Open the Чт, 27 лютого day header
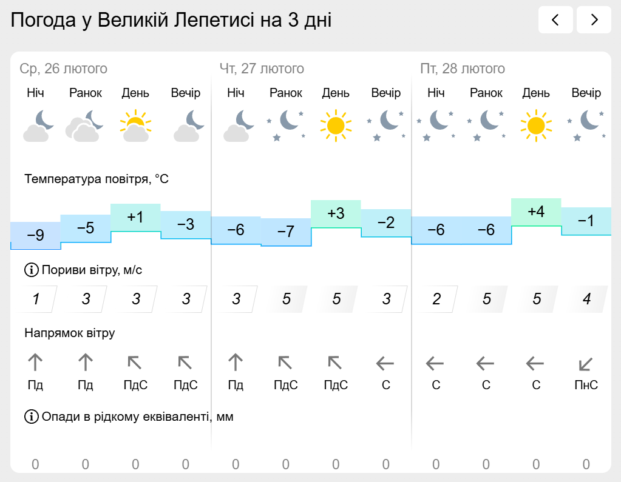The height and width of the screenshot is (482, 621). (x=262, y=69)
